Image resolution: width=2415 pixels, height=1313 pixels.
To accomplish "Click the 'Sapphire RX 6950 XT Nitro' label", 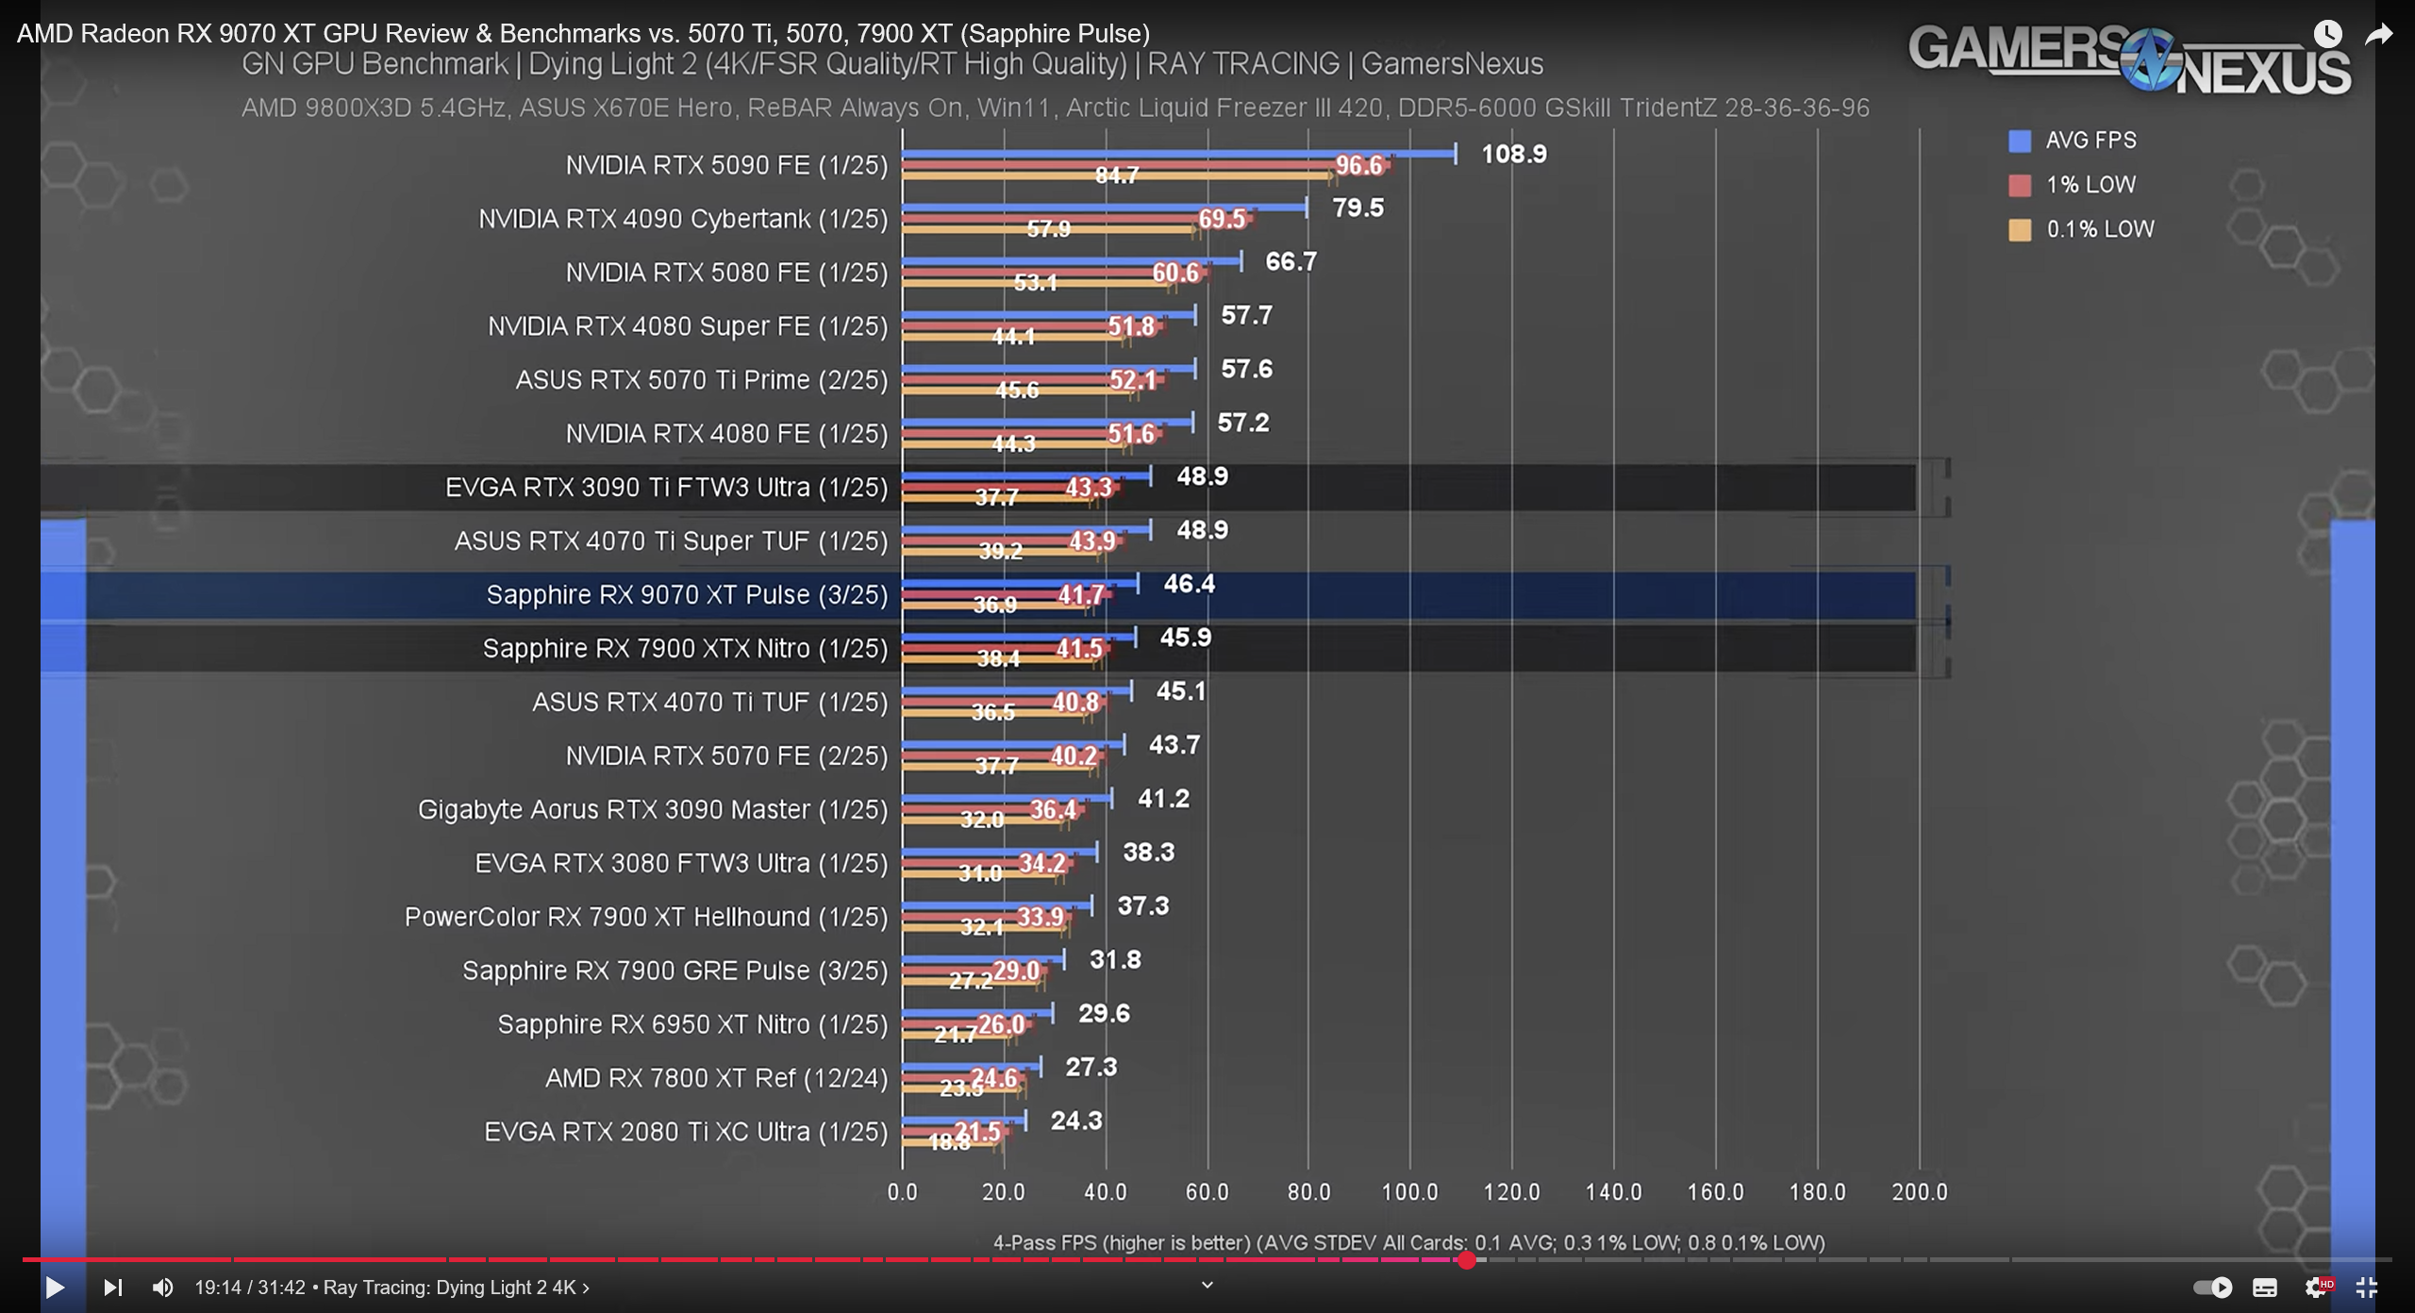I will click(692, 1025).
